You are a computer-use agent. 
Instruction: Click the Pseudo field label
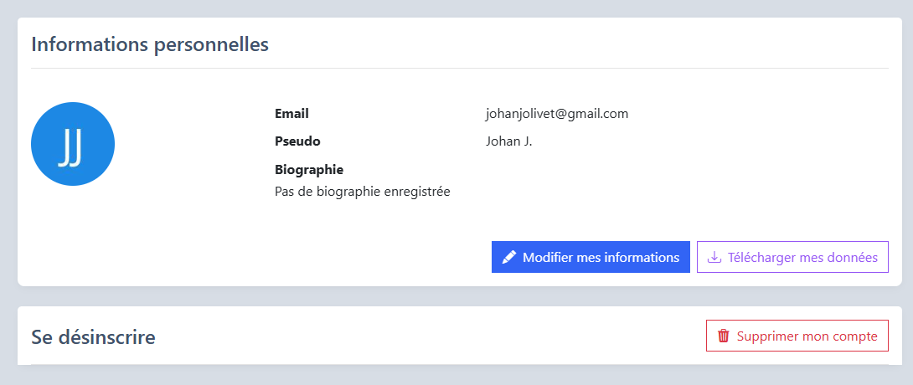point(297,141)
